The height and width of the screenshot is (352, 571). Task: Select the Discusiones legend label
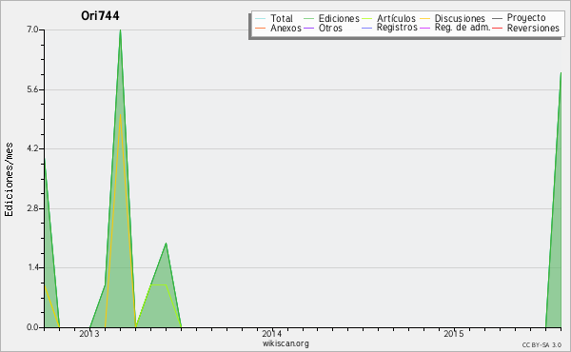tap(460, 18)
